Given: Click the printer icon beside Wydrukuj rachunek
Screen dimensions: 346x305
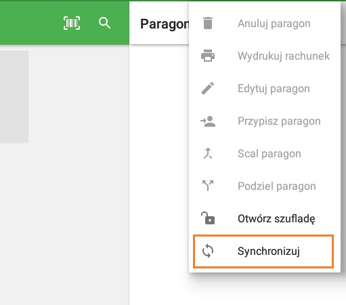Looking at the screenshot, I should [x=208, y=56].
